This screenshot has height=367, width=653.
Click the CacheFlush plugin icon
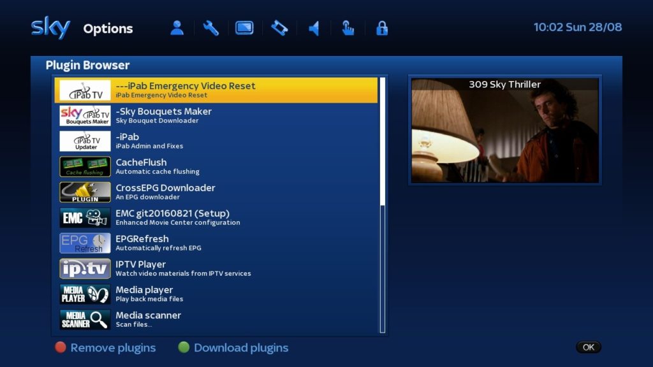[x=85, y=167]
